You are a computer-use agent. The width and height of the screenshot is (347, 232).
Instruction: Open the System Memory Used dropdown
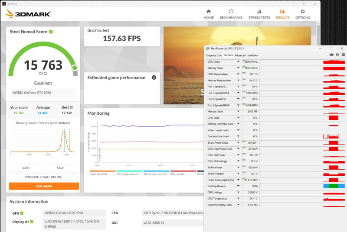click(238, 205)
